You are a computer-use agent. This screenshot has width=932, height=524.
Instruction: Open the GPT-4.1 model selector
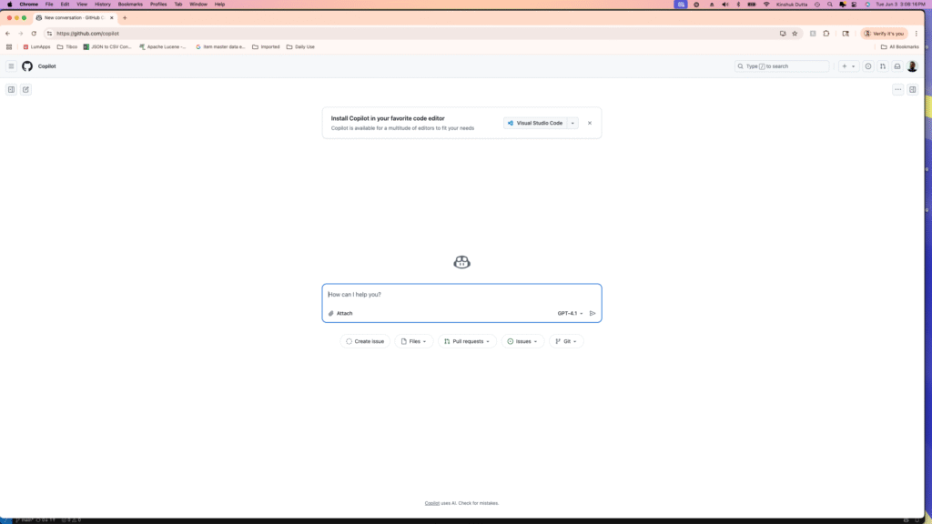click(570, 313)
